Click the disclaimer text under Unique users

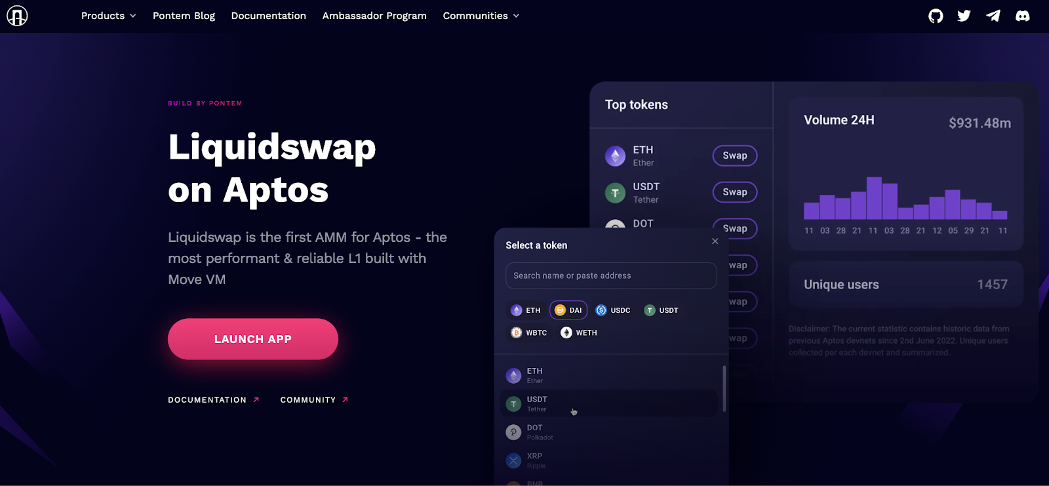(899, 340)
